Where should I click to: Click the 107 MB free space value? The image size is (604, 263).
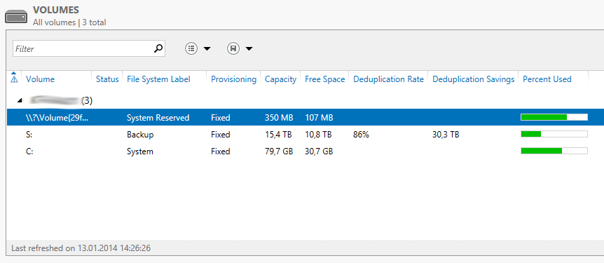(319, 118)
